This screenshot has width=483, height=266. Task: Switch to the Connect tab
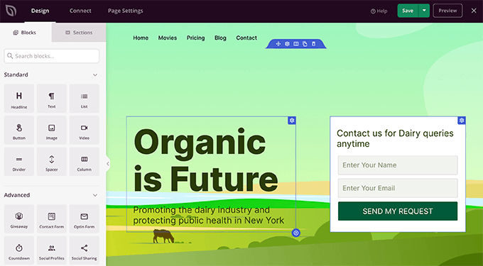tap(80, 11)
